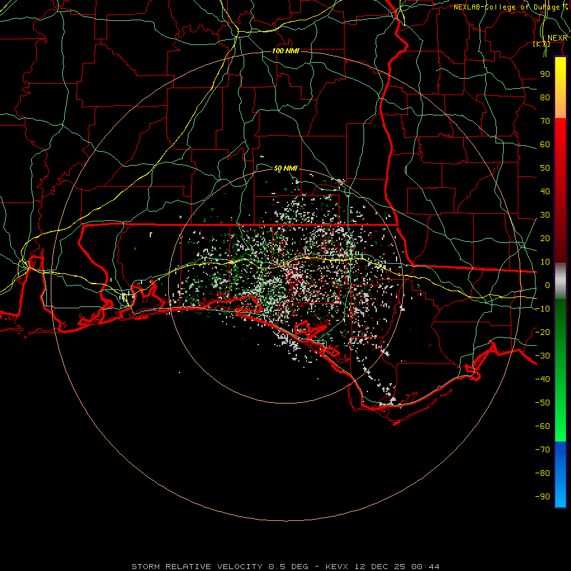Click the -70 value on velocity scale
571x571 pixels.
tap(542, 450)
